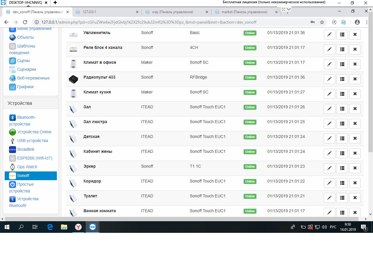Switch to the xray panel tab
373x280 pixels.
click(177, 12)
